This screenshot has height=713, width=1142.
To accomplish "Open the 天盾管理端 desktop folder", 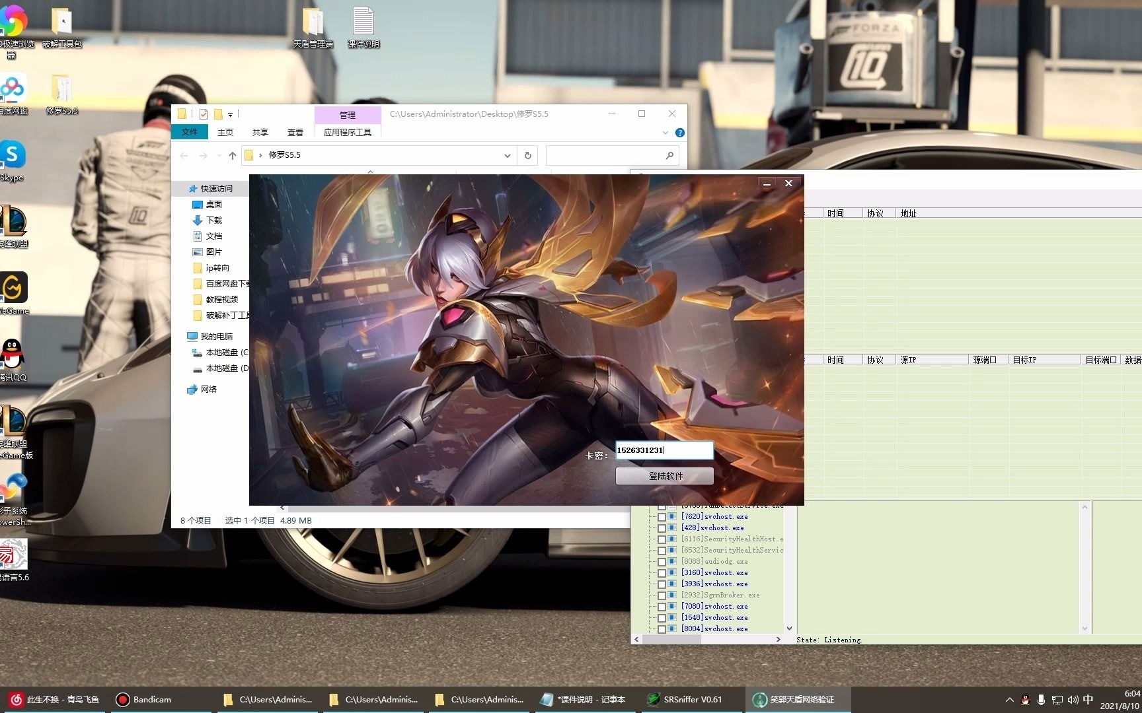I will (313, 28).
